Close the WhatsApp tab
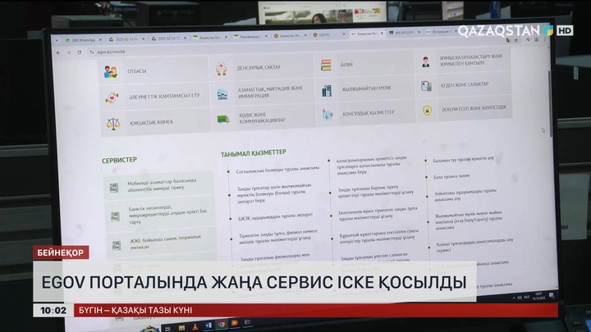Screen dimensions: 591x332 tap(100, 39)
